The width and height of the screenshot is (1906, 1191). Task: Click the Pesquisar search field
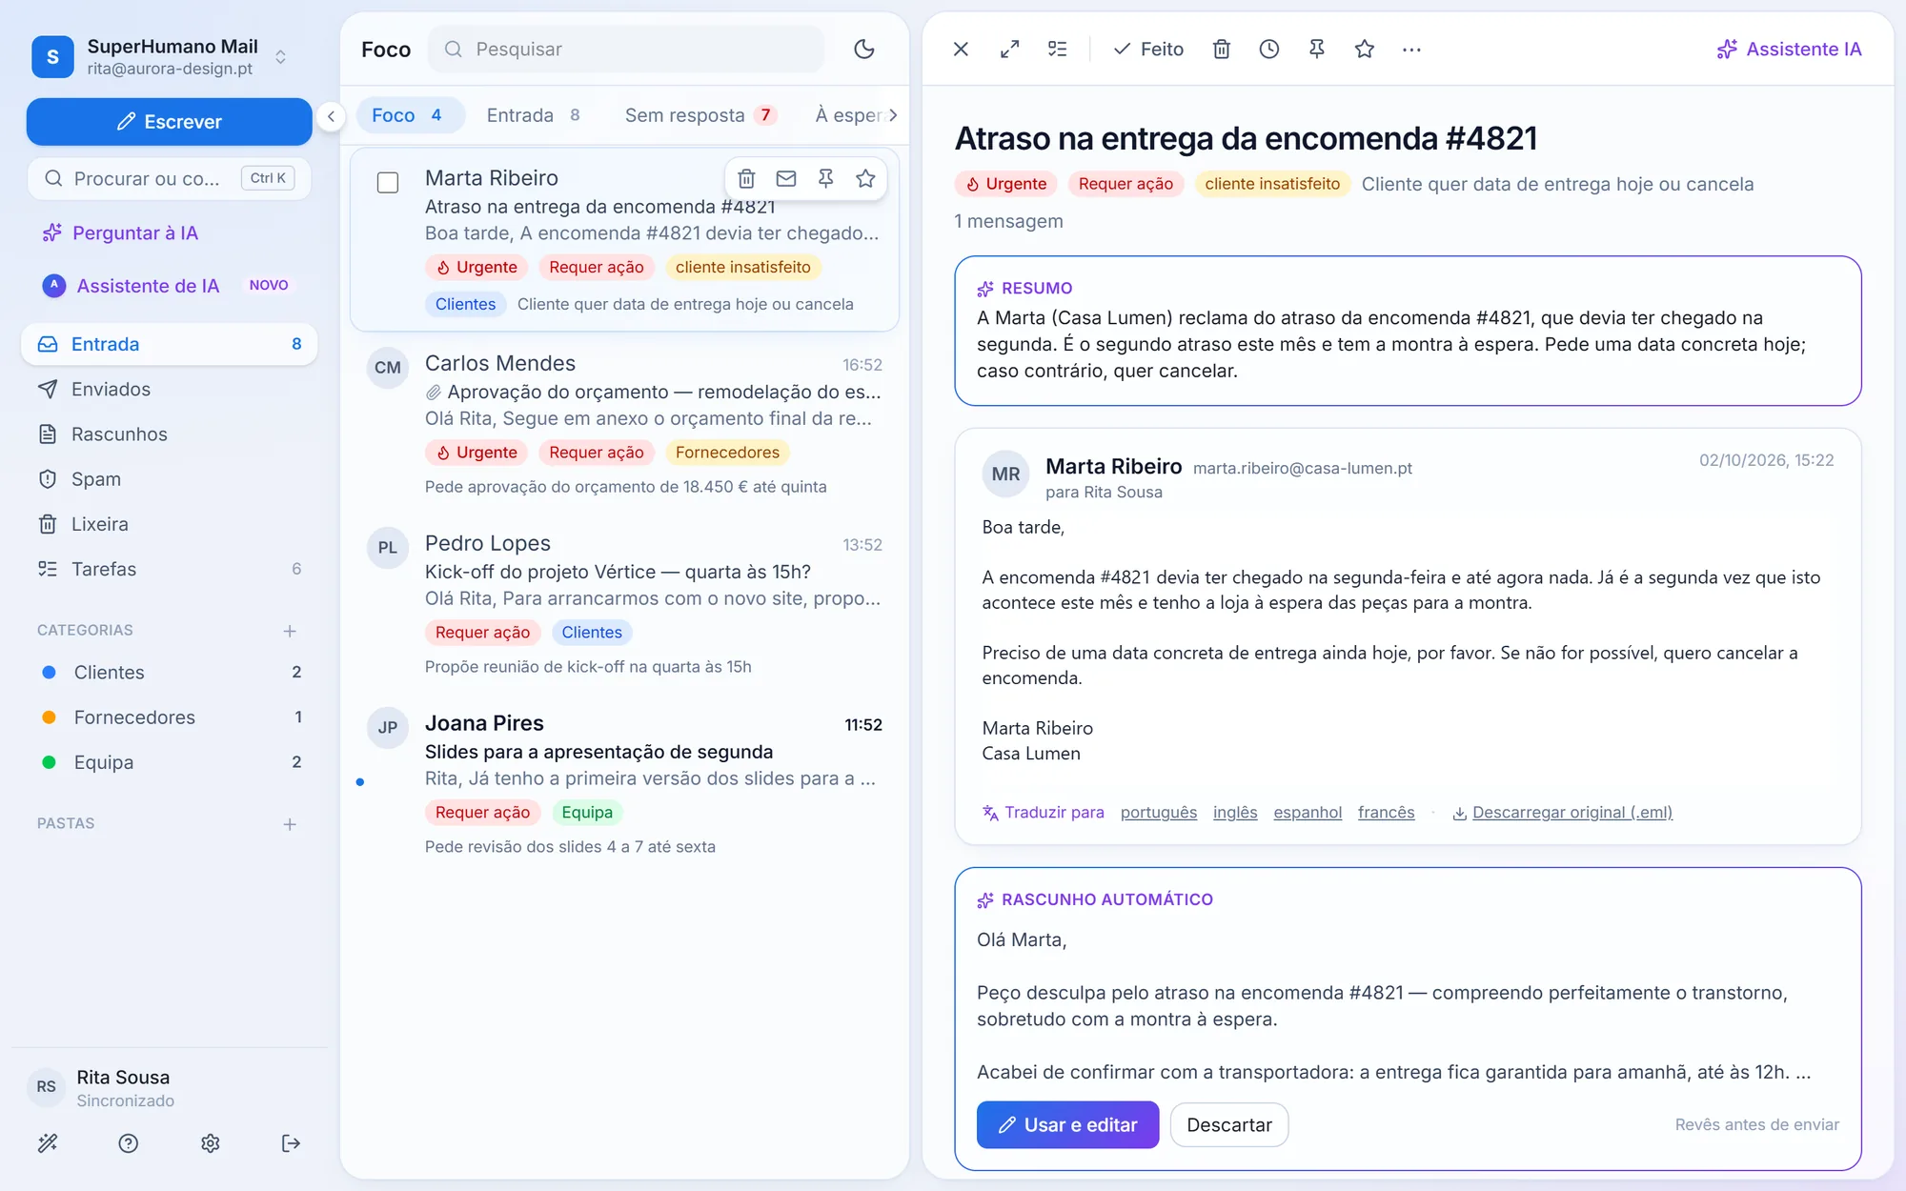coord(626,49)
